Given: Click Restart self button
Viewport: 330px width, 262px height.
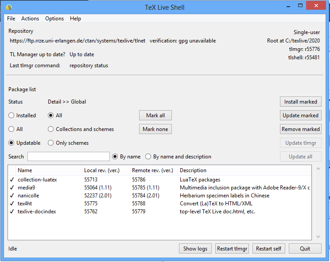Looking at the screenshot, I should (268, 249).
